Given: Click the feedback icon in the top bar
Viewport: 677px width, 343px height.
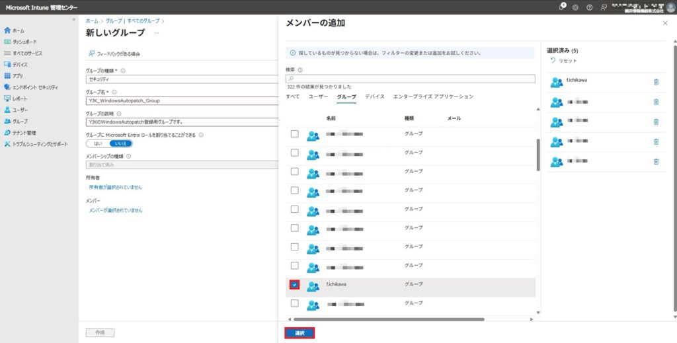Looking at the screenshot, I should [x=604, y=7].
